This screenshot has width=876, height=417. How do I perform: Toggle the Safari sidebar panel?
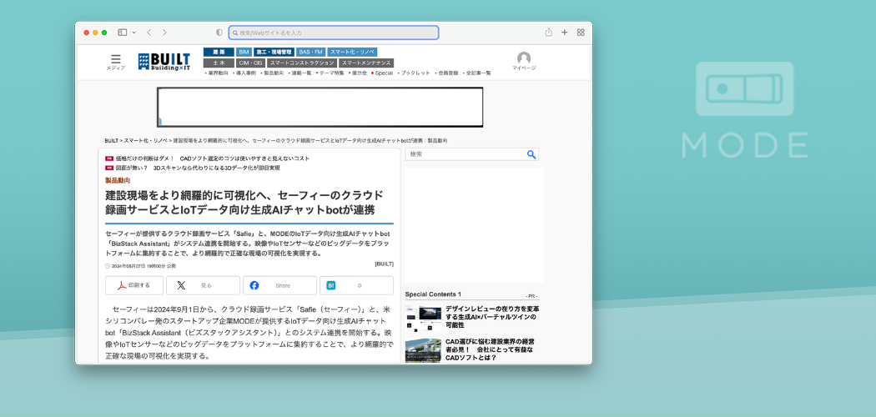pos(122,33)
